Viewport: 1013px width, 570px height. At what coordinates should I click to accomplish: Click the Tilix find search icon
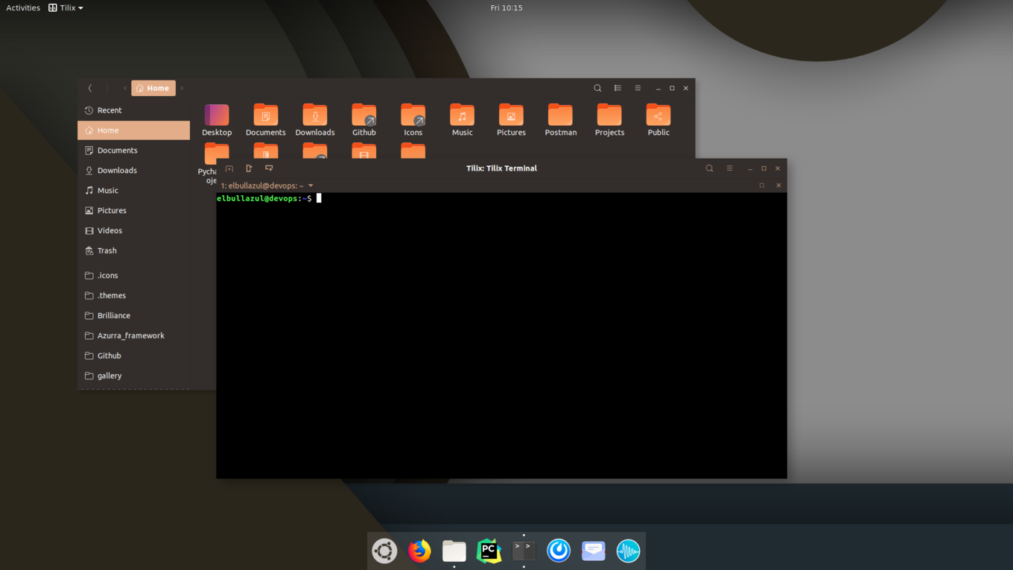pyautogui.click(x=709, y=168)
